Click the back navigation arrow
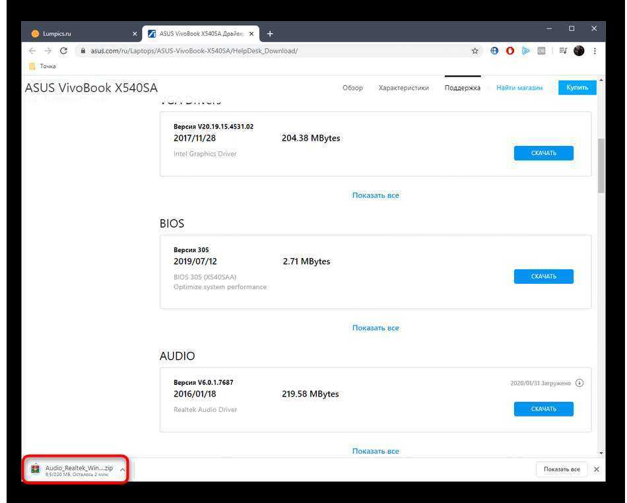627x503 pixels. click(33, 51)
